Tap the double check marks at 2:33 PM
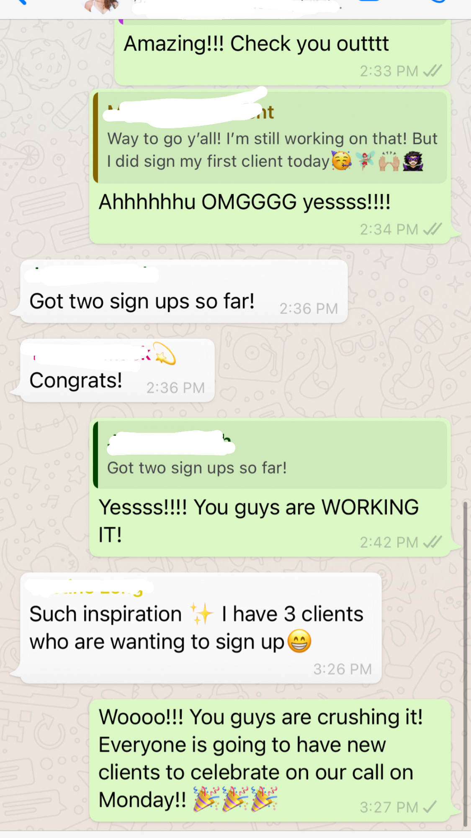Screen dimensions: 471x838 tap(432, 71)
